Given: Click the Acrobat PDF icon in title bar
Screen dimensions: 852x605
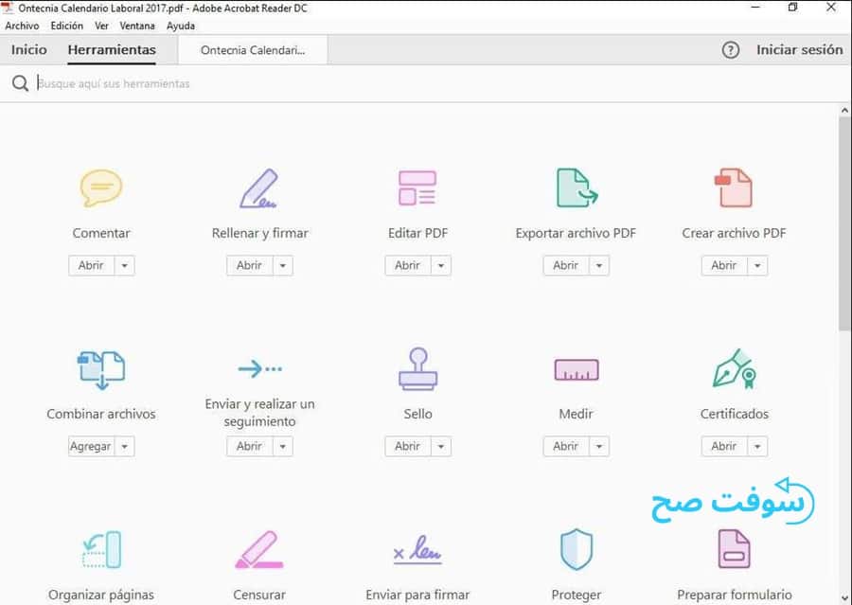Looking at the screenshot, I should click(8, 9).
